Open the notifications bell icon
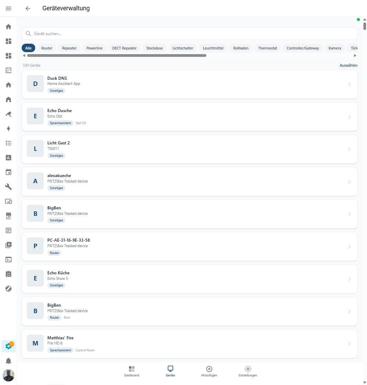367x385 pixels. (x=9, y=361)
